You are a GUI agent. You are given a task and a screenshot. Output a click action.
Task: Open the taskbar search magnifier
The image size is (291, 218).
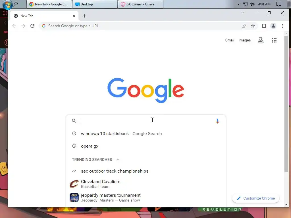point(16,4)
